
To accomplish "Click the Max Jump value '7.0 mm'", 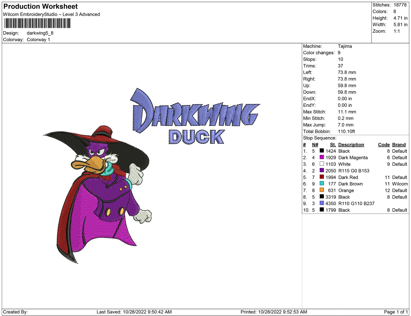I will point(346,125).
